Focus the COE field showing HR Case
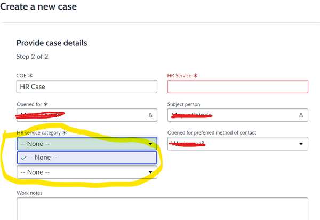Viewport: 320px width, 220px height. coord(87,87)
